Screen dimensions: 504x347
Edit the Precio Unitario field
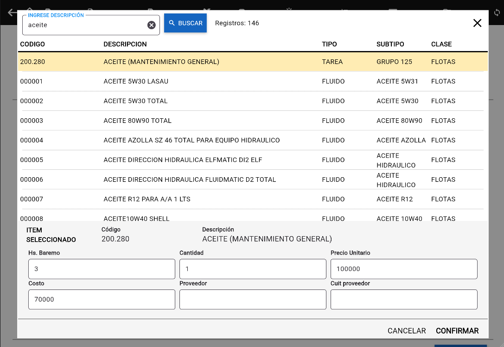tap(404, 269)
